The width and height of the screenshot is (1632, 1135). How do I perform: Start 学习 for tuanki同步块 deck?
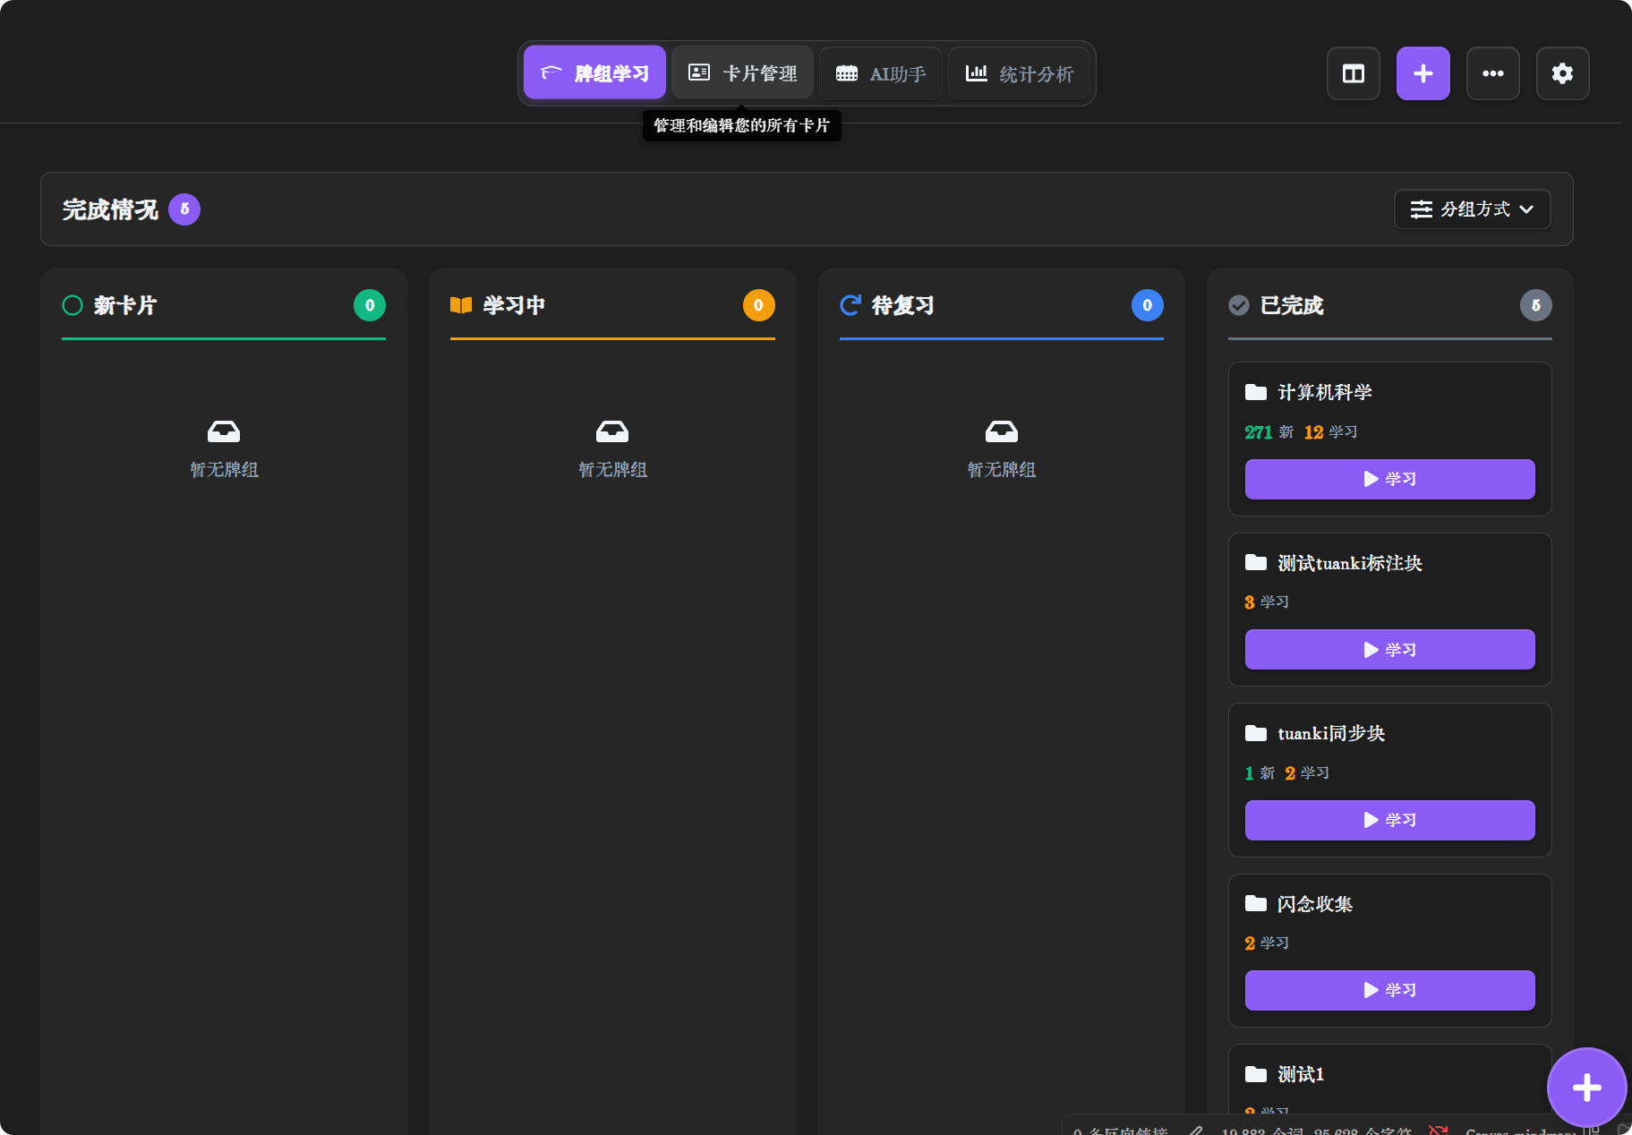click(x=1389, y=820)
